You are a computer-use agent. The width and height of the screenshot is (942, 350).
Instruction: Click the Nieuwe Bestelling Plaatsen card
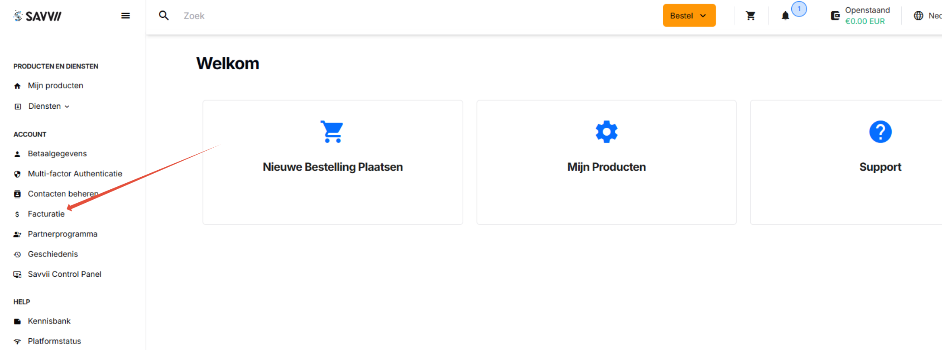332,167
